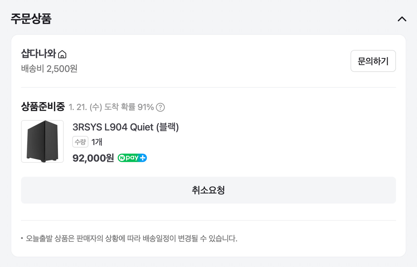Click the 도착 확률 91% text
This screenshot has height=267, width=417.
click(x=129, y=107)
